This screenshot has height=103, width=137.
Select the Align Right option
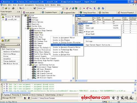pyautogui.click(x=90, y=34)
